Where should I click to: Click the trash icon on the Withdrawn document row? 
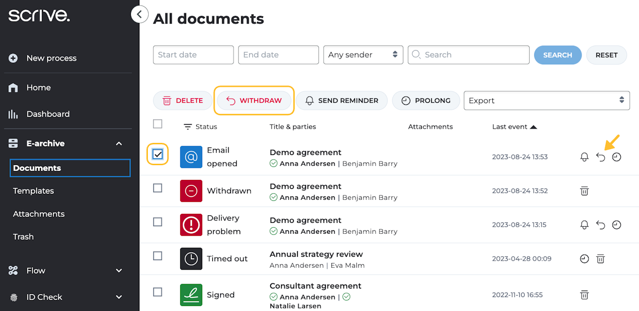pyautogui.click(x=584, y=191)
